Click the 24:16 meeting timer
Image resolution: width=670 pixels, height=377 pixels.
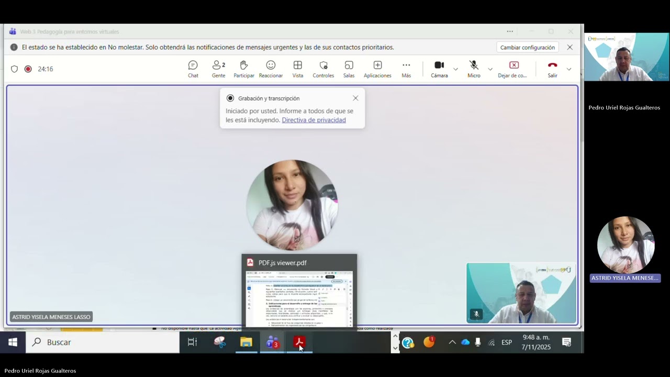pos(45,69)
